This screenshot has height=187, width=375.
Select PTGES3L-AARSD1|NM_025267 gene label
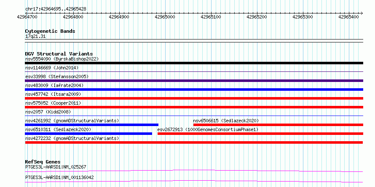[x=56, y=167]
